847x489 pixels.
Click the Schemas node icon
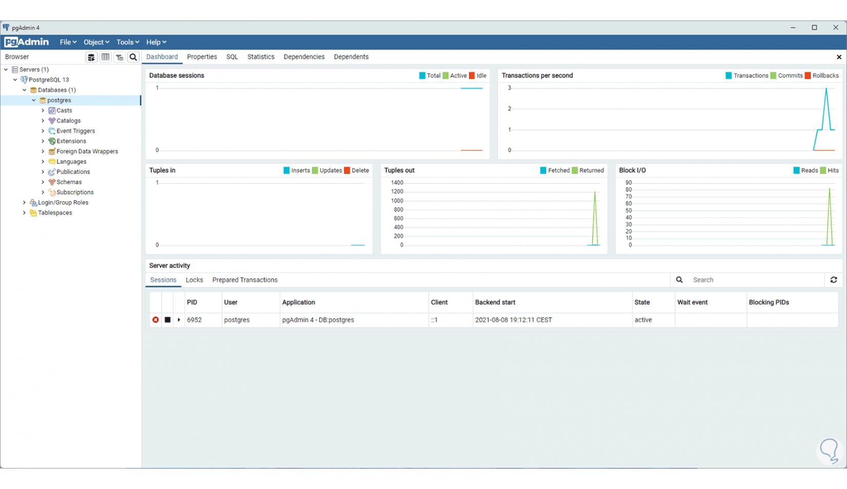pyautogui.click(x=52, y=182)
